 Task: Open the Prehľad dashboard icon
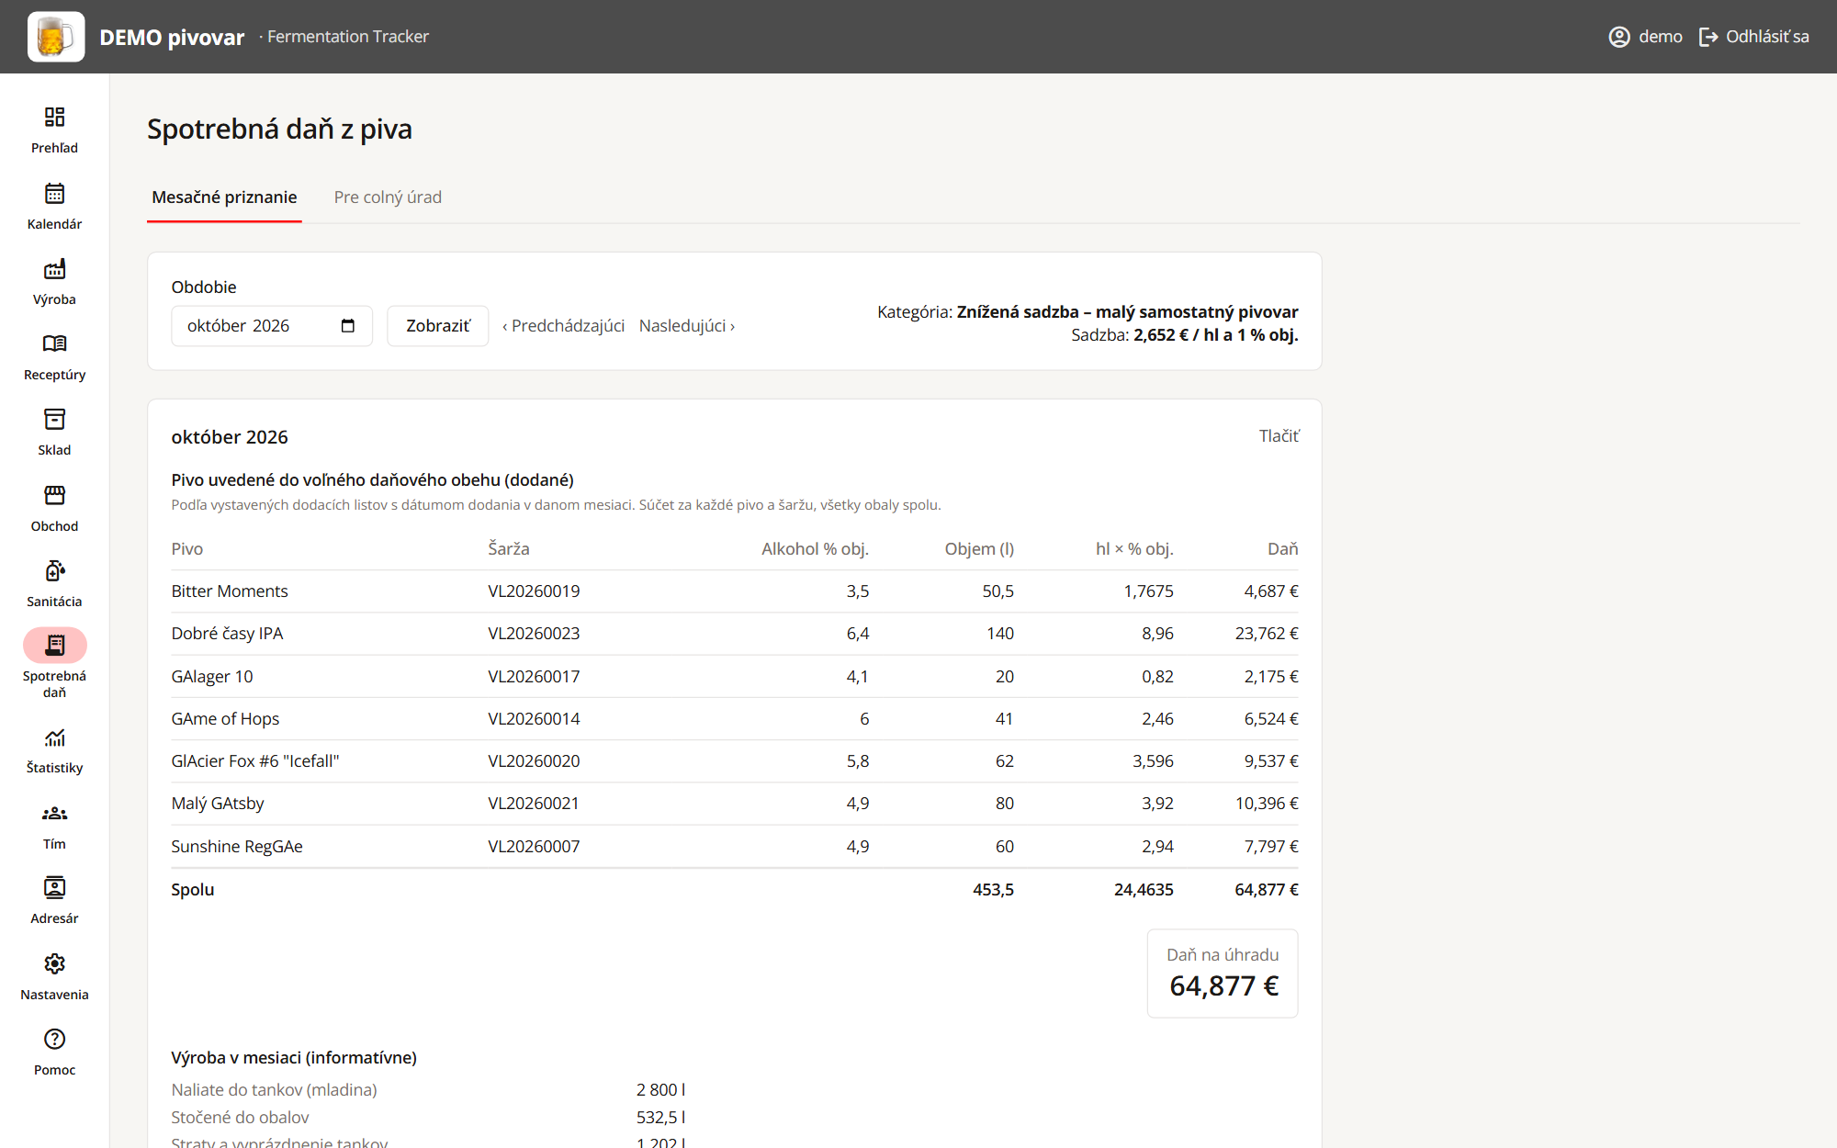click(x=54, y=117)
